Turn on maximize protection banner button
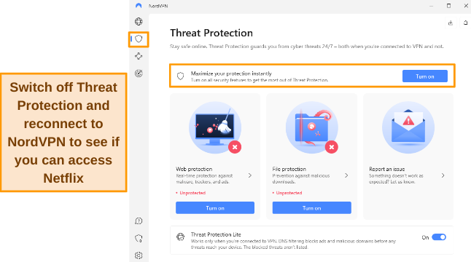This screenshot has height=262, width=471. pos(425,76)
